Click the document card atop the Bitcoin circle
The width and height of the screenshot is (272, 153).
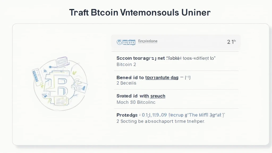click(62, 61)
